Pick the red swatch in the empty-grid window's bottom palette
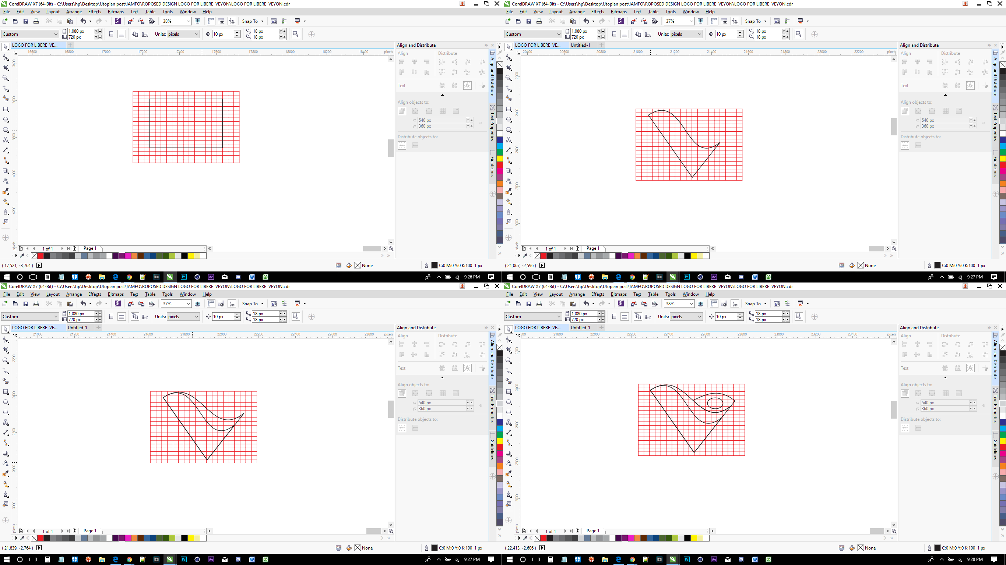This screenshot has height=565, width=1006. tap(41, 256)
